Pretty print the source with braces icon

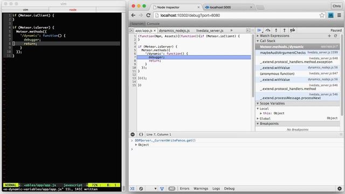[141, 134]
